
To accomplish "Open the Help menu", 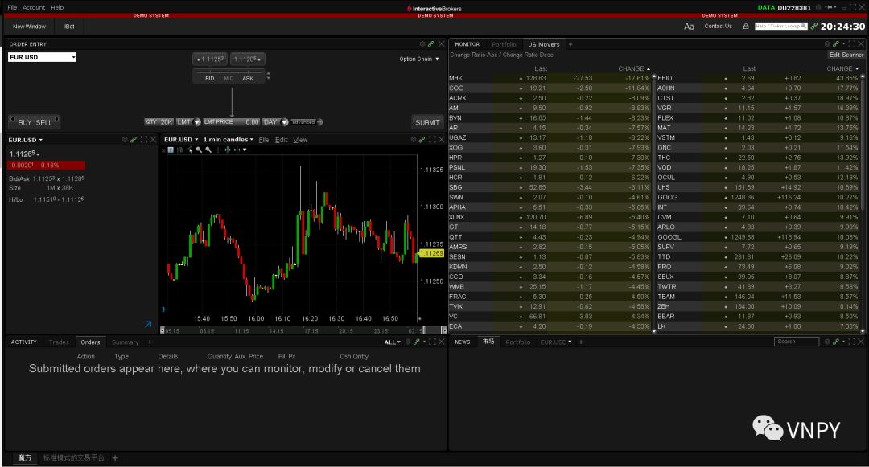I will coord(57,8).
